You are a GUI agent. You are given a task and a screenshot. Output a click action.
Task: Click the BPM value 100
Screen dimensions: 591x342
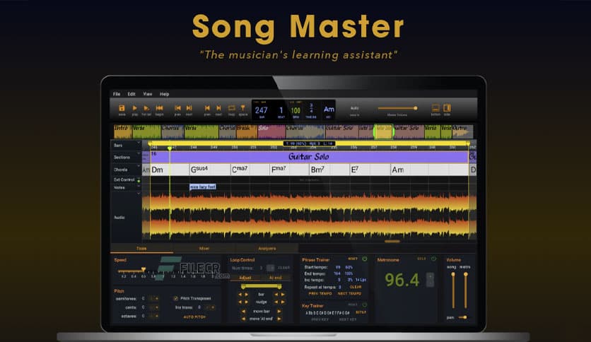tap(295, 110)
